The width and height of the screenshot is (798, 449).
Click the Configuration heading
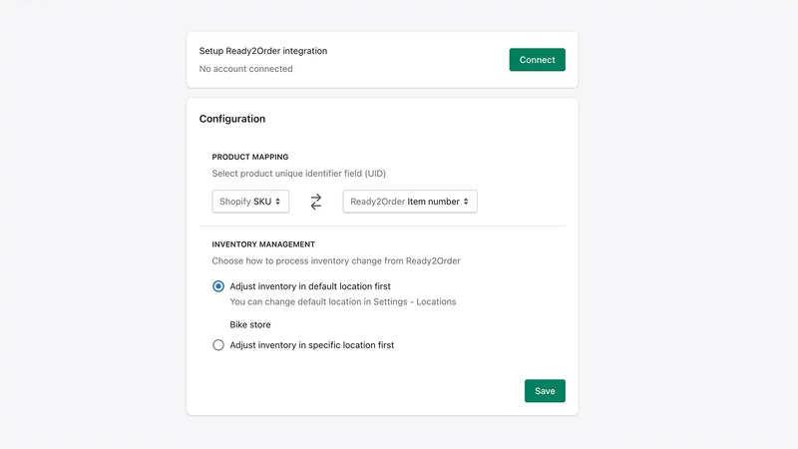click(x=232, y=119)
